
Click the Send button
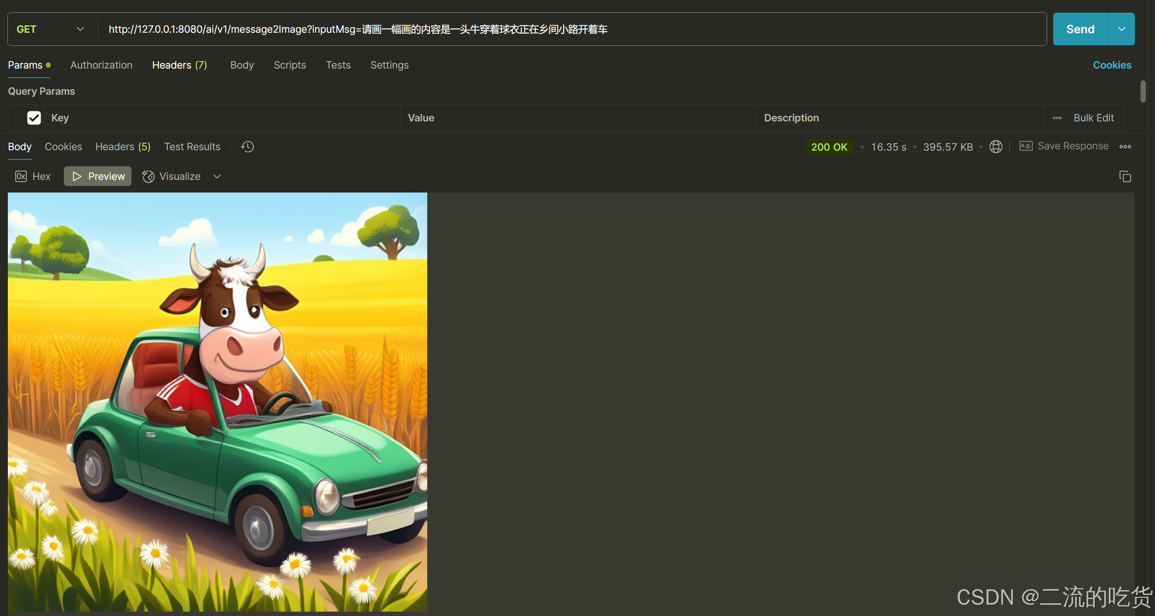coord(1080,29)
